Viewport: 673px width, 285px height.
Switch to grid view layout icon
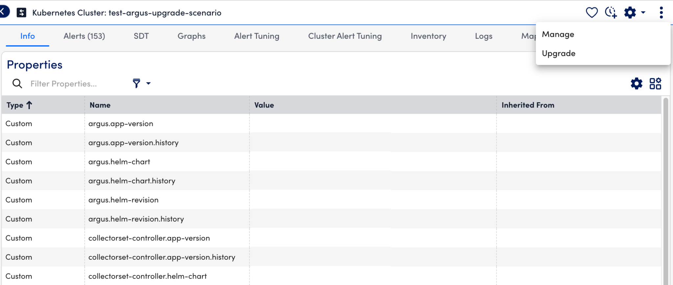click(655, 83)
